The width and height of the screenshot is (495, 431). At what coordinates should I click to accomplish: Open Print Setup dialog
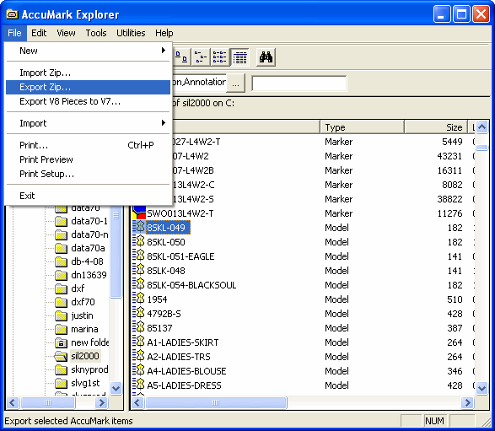coord(88,174)
